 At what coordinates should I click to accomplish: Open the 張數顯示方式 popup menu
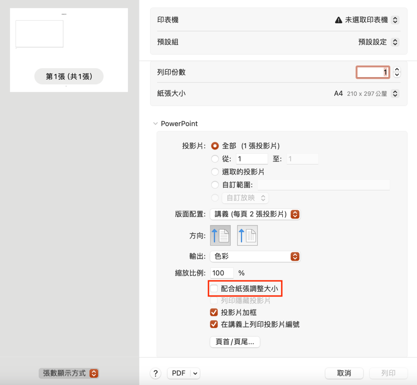coord(69,373)
